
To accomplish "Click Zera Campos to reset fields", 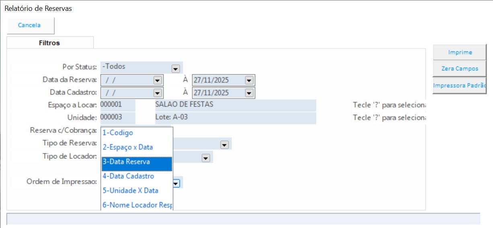I will [460, 68].
